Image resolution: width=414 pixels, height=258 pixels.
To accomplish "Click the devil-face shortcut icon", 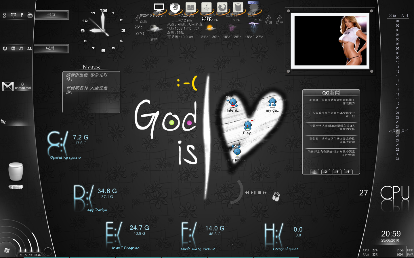I will click(13, 15).
